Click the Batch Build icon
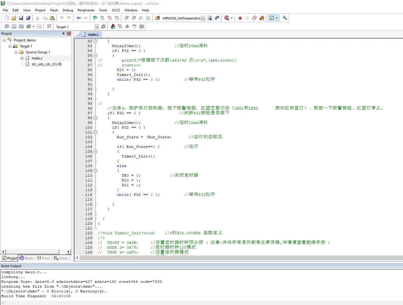Image resolution: width=403 pixels, height=305 pixels. [x=28, y=26]
